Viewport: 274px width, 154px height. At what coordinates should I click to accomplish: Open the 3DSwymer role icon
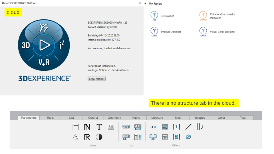154,16
